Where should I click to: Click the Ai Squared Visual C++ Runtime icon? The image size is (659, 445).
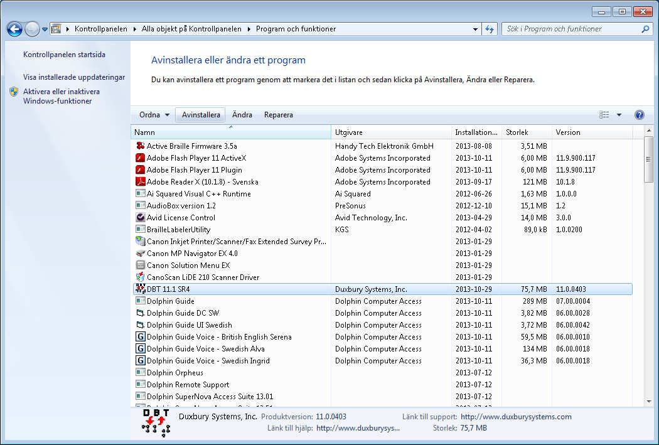(141, 194)
